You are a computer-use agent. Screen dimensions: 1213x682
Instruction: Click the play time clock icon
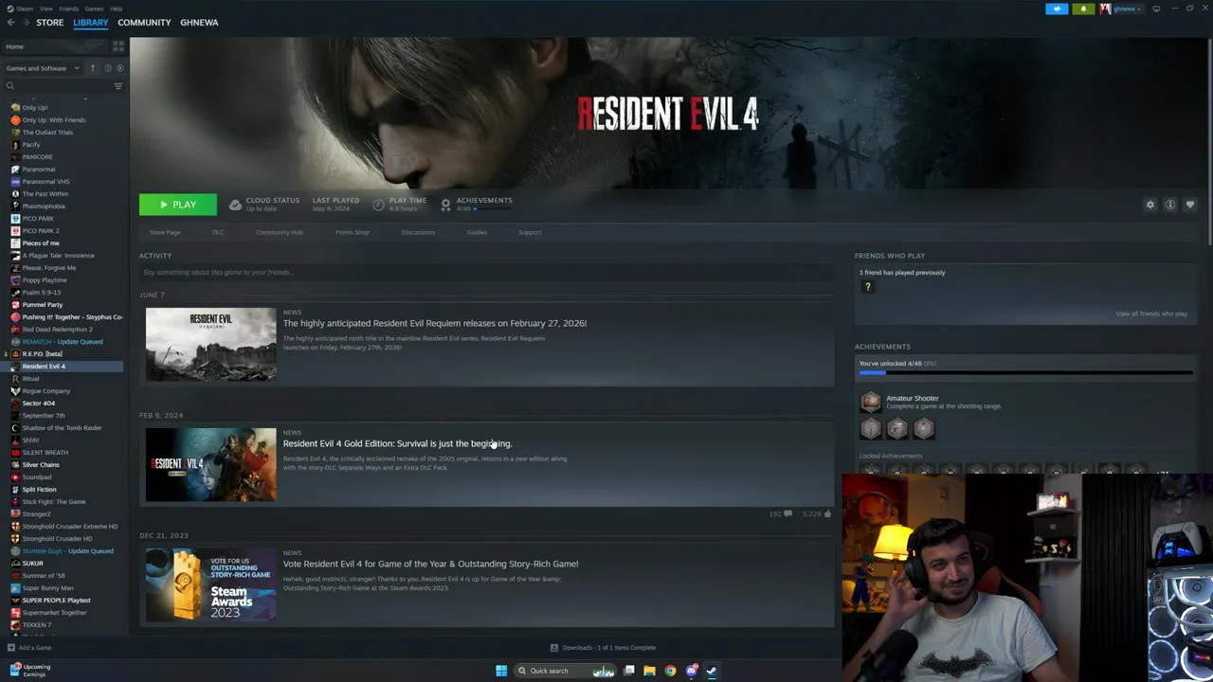378,205
